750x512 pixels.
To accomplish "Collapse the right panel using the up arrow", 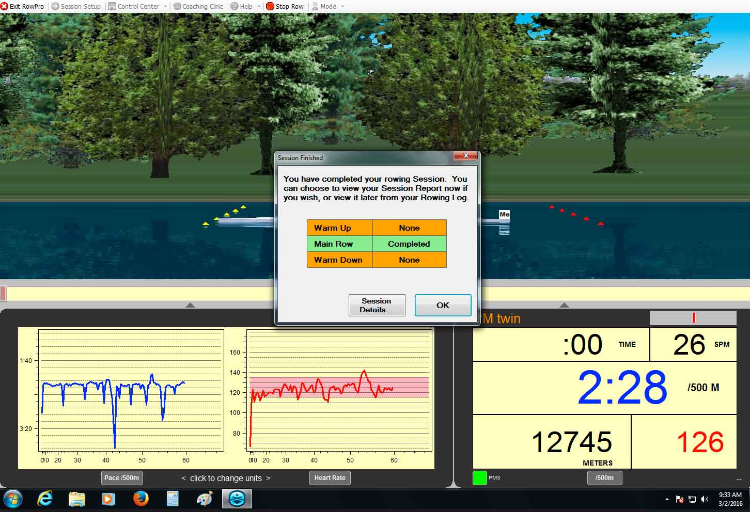I will [564, 305].
